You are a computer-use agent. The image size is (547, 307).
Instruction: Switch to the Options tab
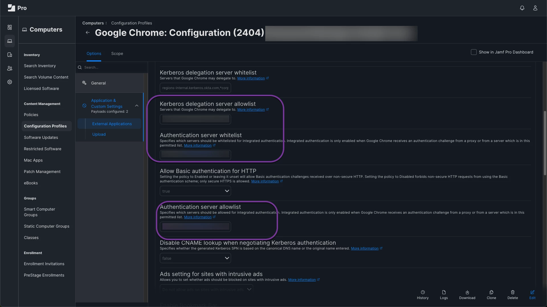(x=94, y=53)
